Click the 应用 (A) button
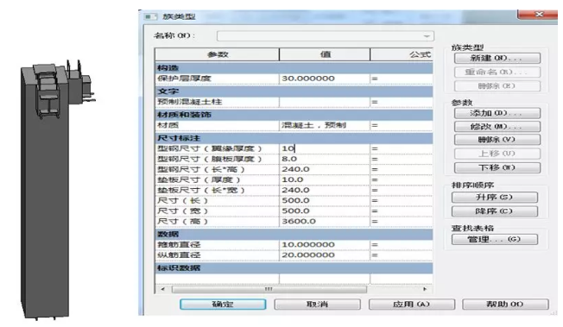 (412, 304)
